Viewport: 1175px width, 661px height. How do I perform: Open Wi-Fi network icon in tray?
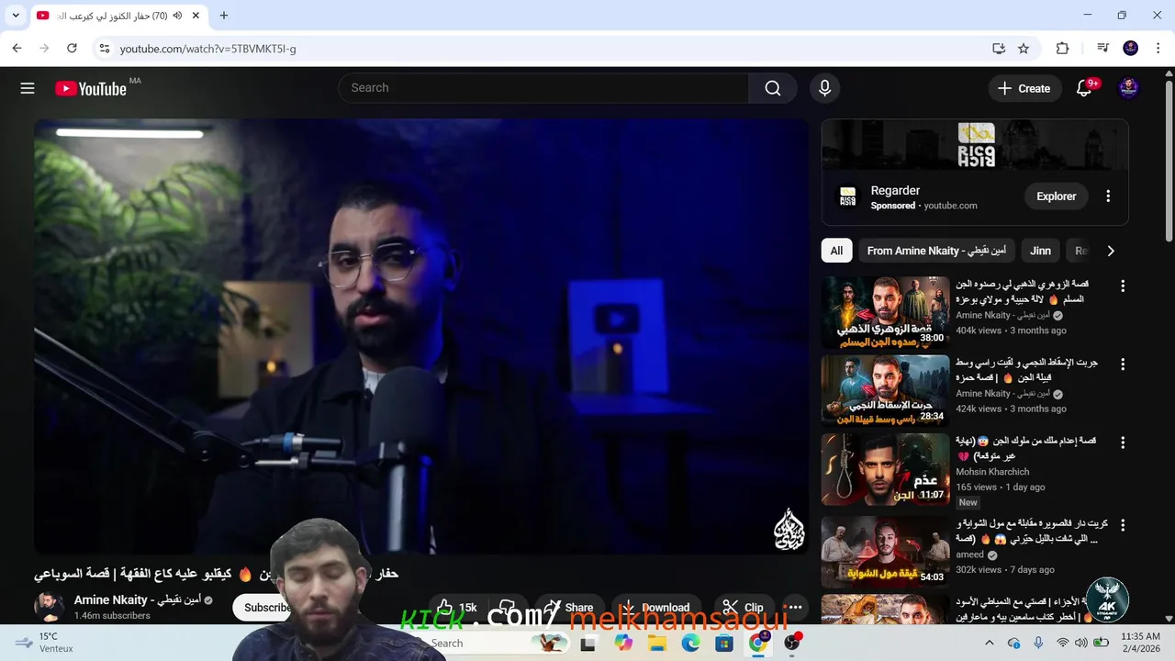pos(1062,643)
